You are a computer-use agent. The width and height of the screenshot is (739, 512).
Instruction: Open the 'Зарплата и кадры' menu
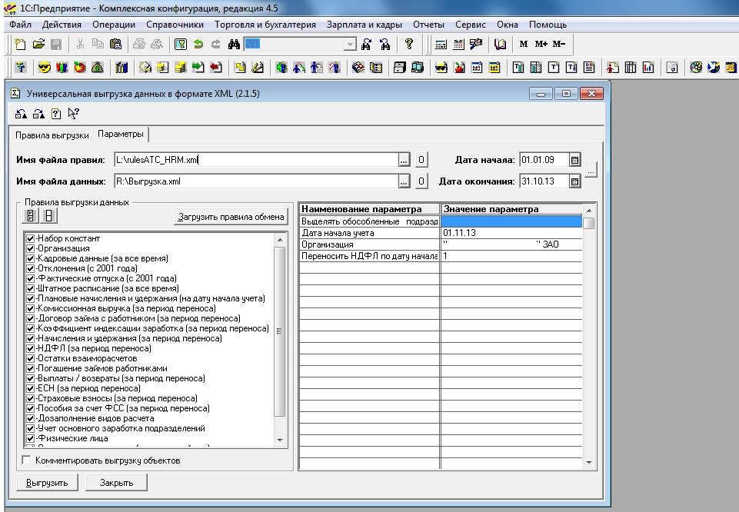pos(364,25)
